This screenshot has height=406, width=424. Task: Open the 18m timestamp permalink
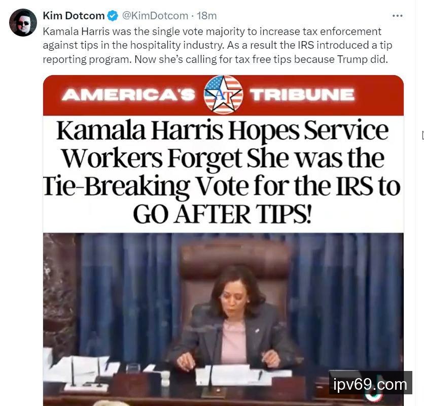click(x=206, y=16)
